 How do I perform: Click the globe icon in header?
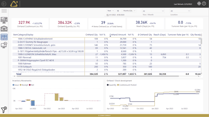click(x=199, y=3)
